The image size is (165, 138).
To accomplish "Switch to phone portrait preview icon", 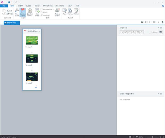I will pos(158,22).
